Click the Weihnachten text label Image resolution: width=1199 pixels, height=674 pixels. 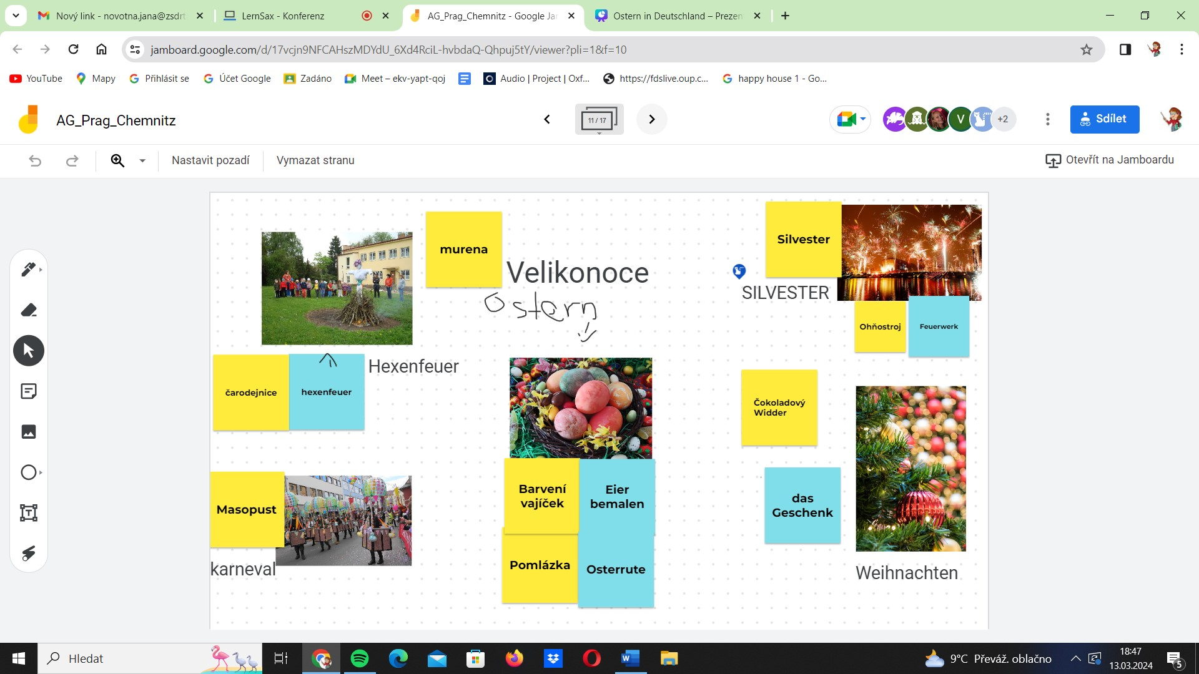907,573
